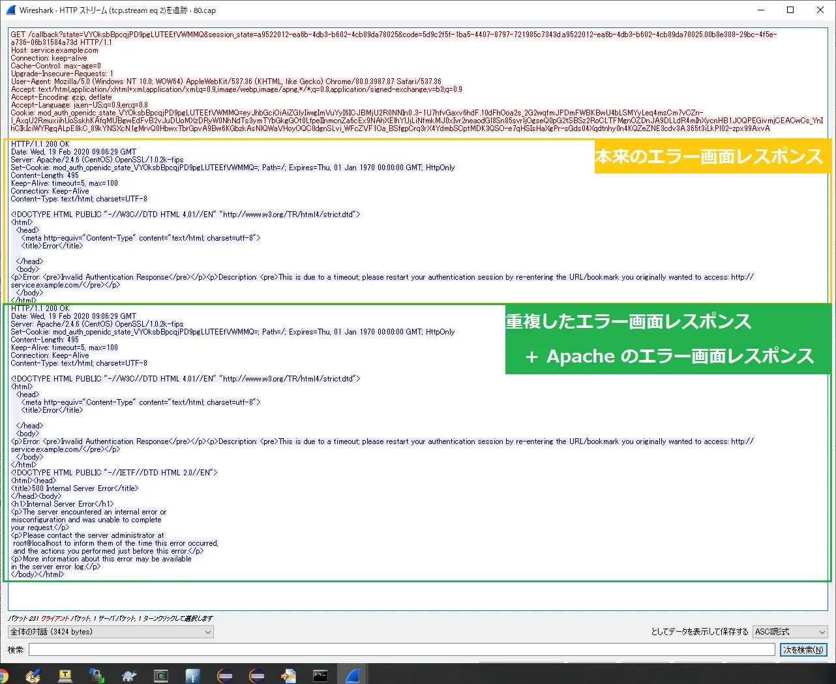Open the Tortoise tool taskbar icon
This screenshot has height=684, width=836.
(x=128, y=676)
